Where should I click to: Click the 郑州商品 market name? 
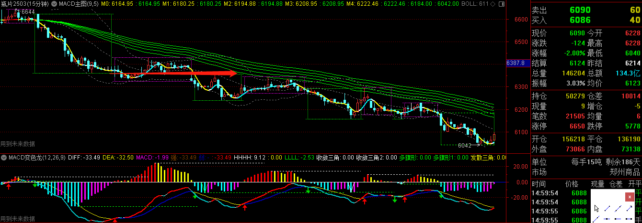625,172
